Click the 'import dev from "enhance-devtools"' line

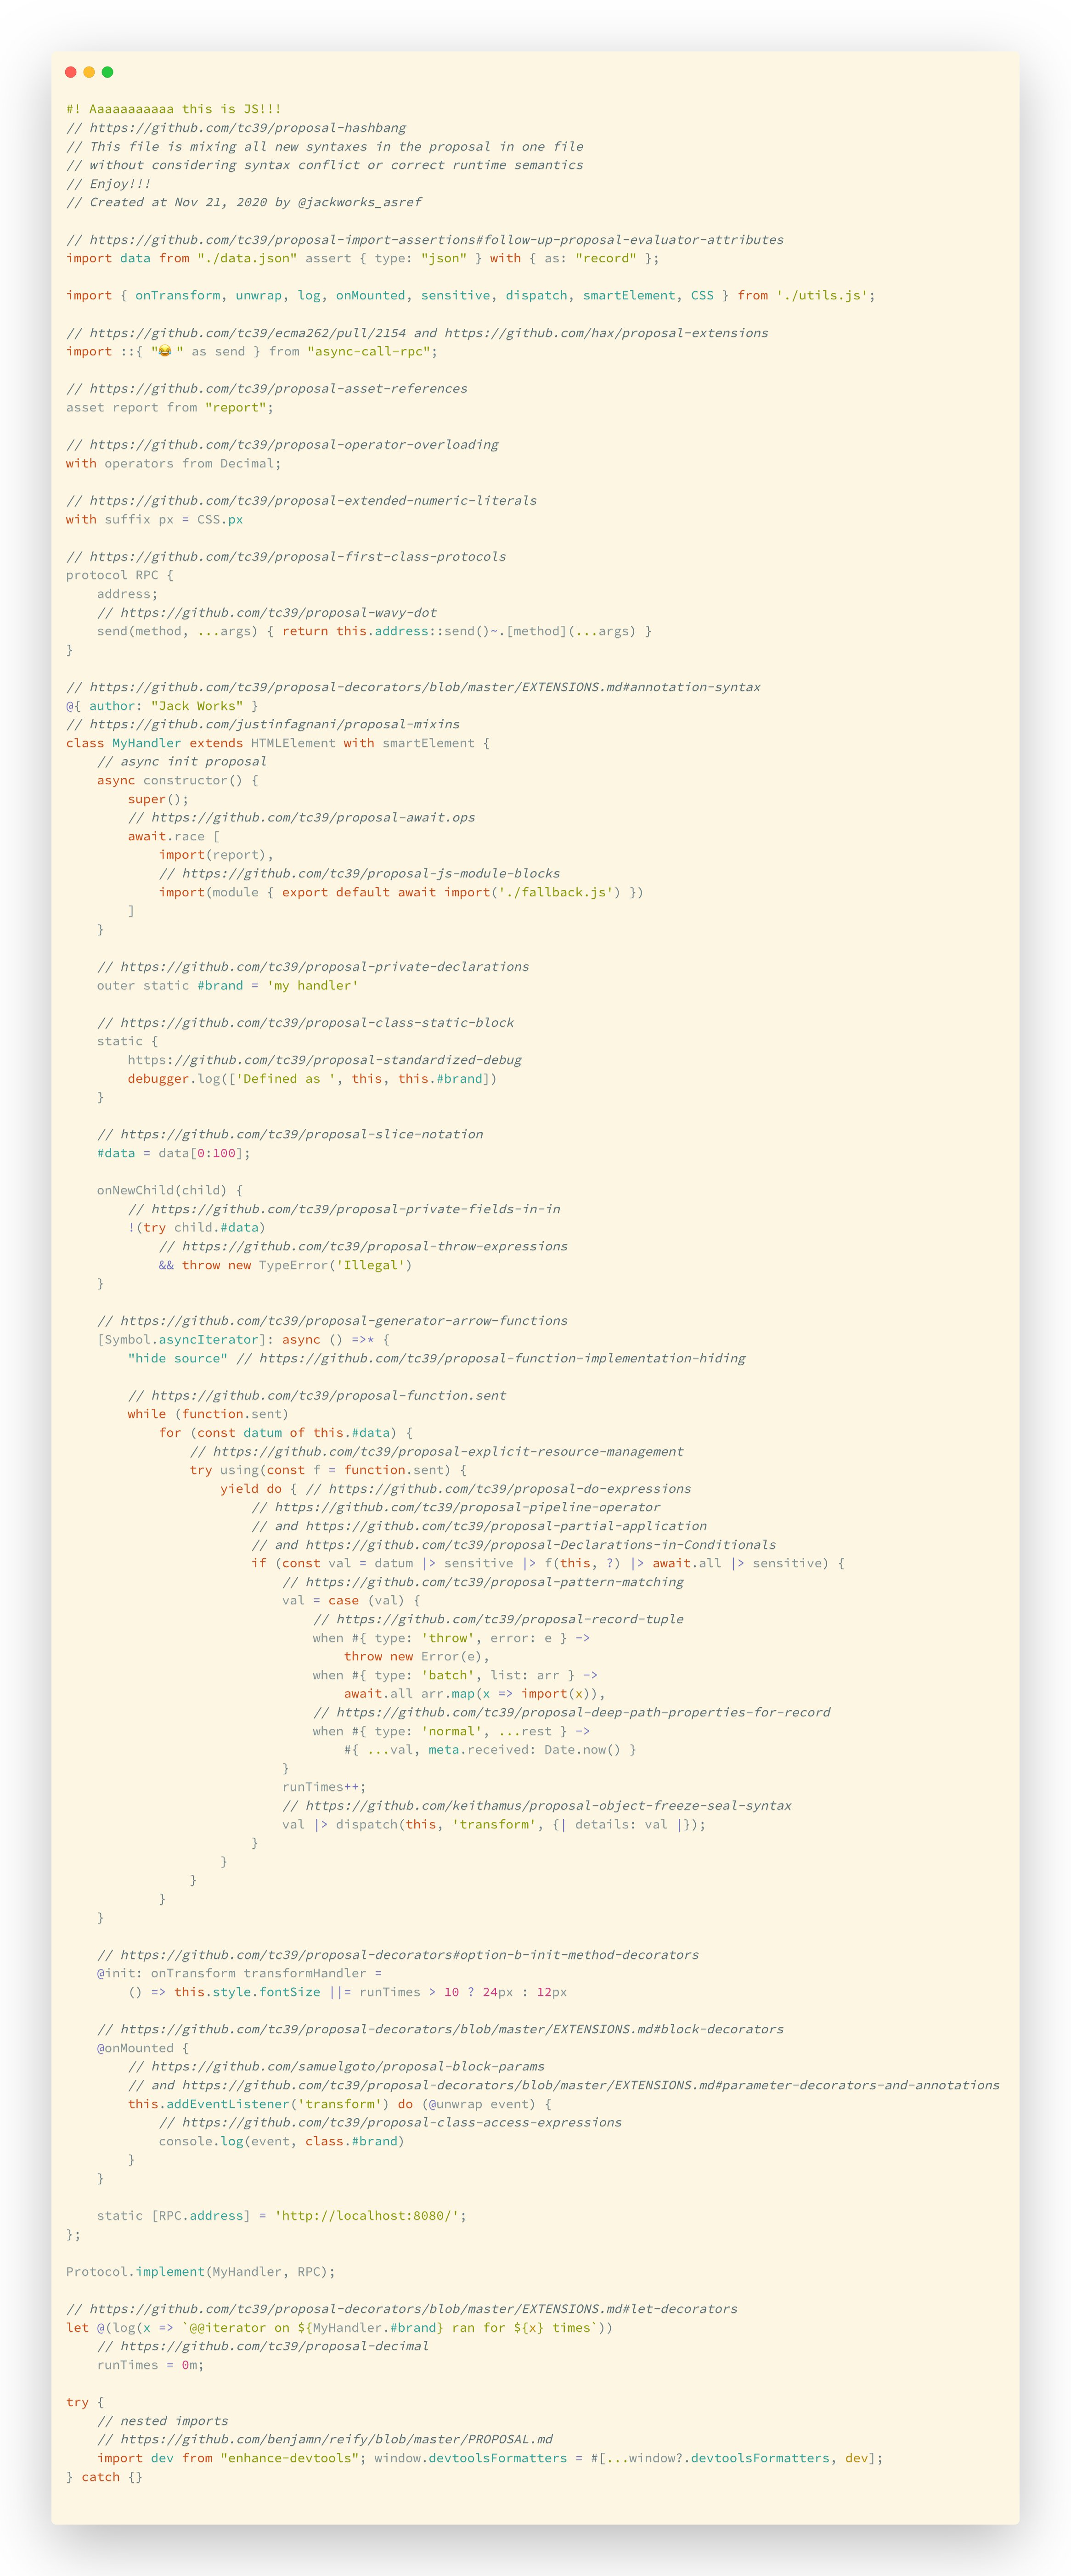490,2458
